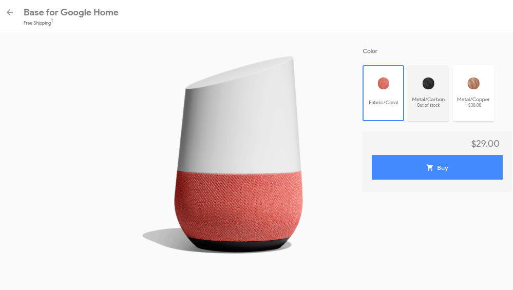Select the coral fabric color circle

(x=383, y=83)
